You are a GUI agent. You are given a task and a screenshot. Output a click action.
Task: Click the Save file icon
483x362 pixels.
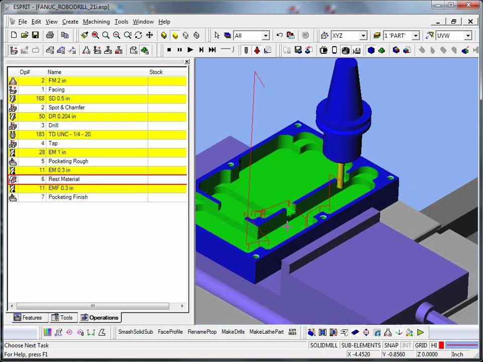35,35
